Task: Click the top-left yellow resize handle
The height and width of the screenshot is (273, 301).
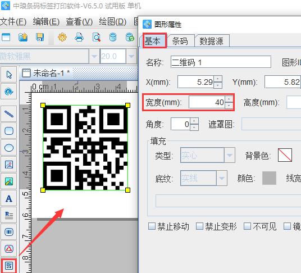Action: (43, 105)
